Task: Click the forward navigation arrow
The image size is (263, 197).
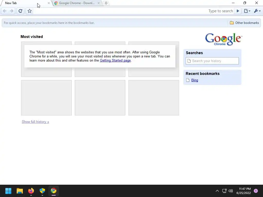Action: point(12,11)
